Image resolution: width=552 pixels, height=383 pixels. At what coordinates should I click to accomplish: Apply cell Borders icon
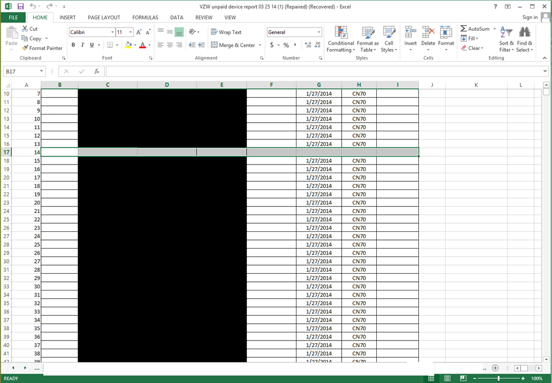[x=110, y=45]
